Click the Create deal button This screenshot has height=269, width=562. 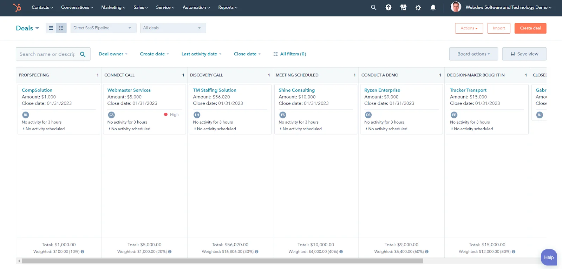click(x=530, y=28)
